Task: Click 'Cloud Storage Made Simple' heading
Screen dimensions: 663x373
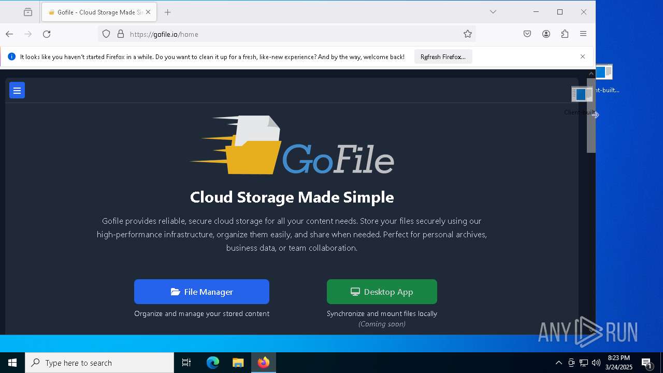Action: coord(292,197)
